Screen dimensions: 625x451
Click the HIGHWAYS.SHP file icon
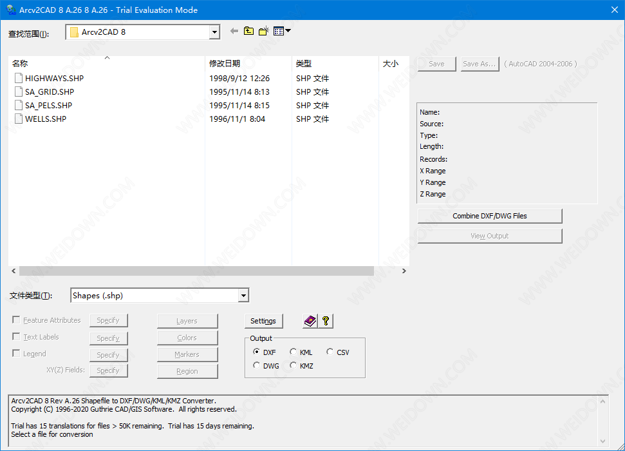coord(18,78)
